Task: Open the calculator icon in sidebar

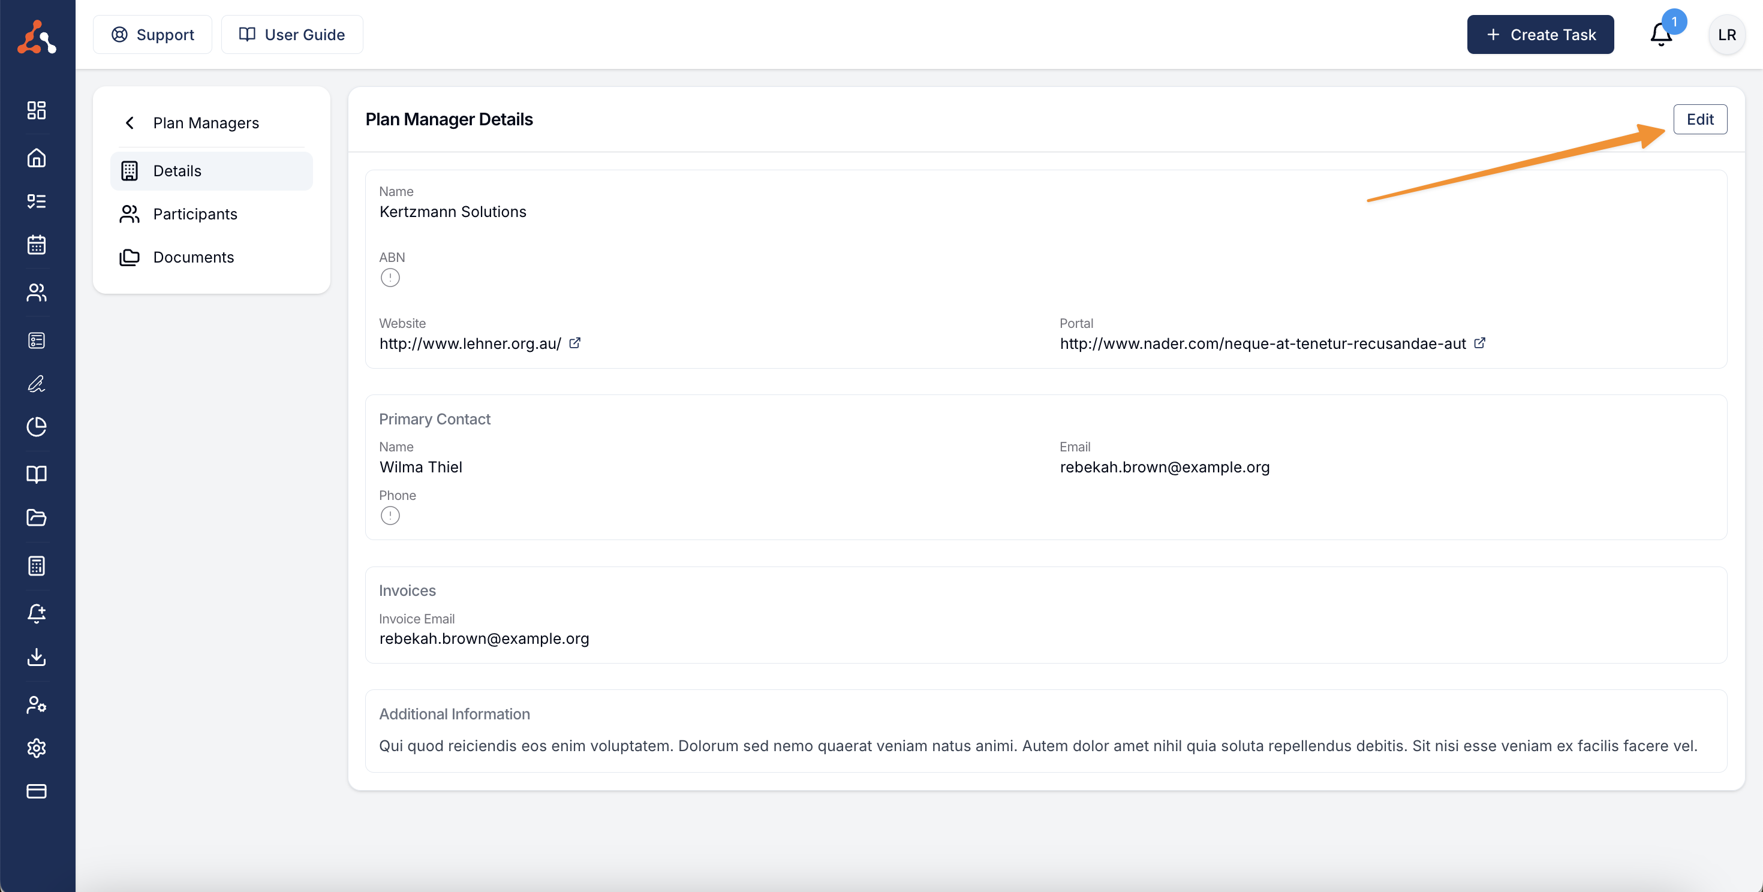Action: (x=36, y=566)
